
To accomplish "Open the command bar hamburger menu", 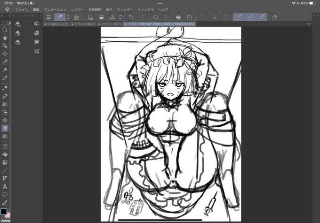I will tap(48, 17).
